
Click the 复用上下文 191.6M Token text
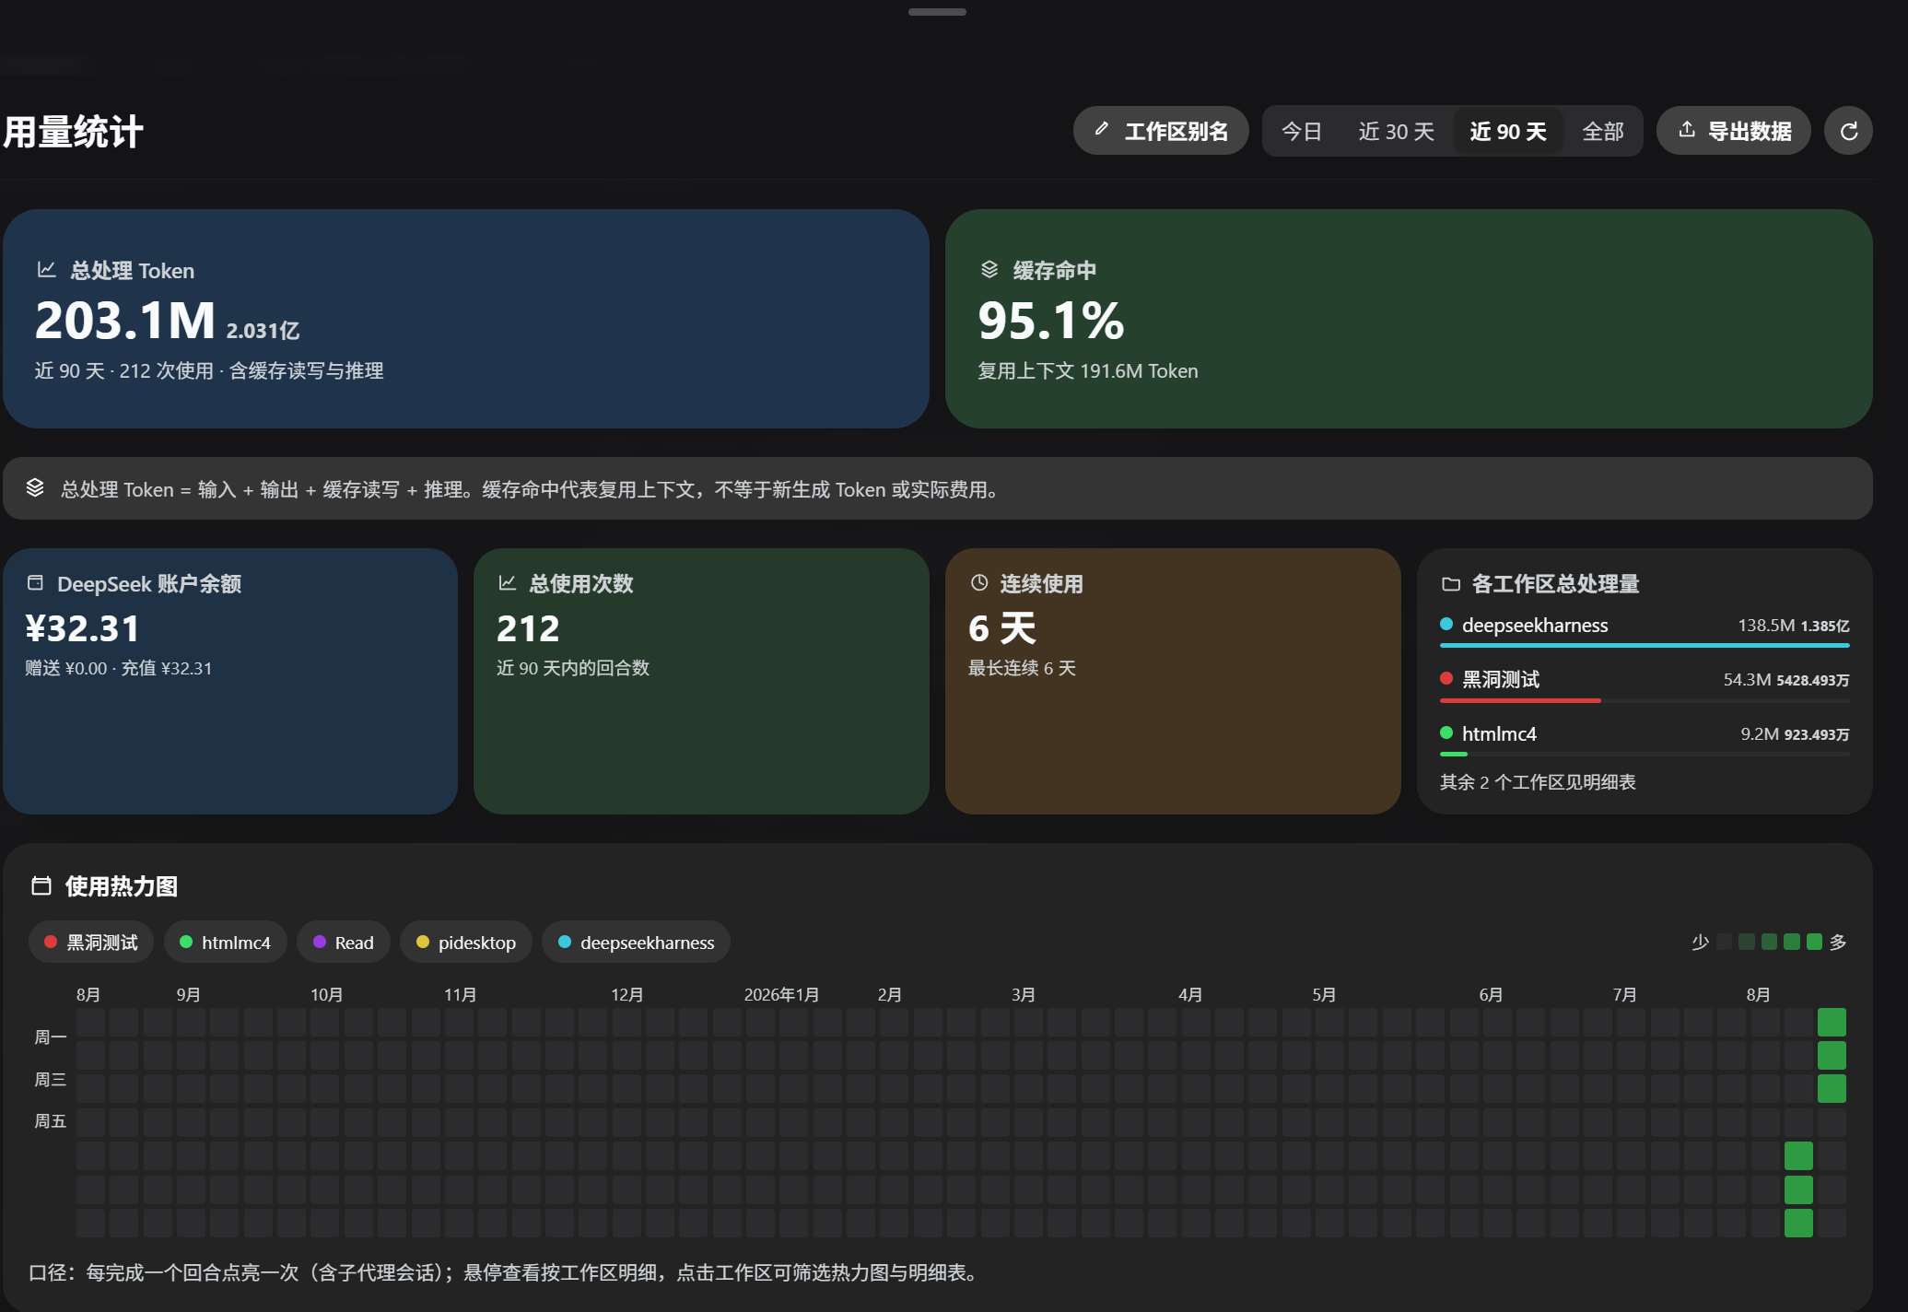pyautogui.click(x=1087, y=370)
